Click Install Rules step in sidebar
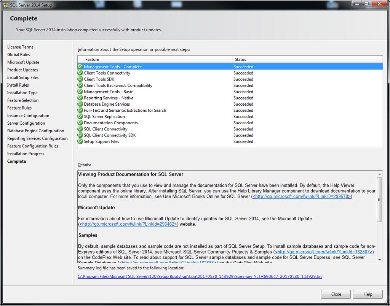 click(x=18, y=85)
